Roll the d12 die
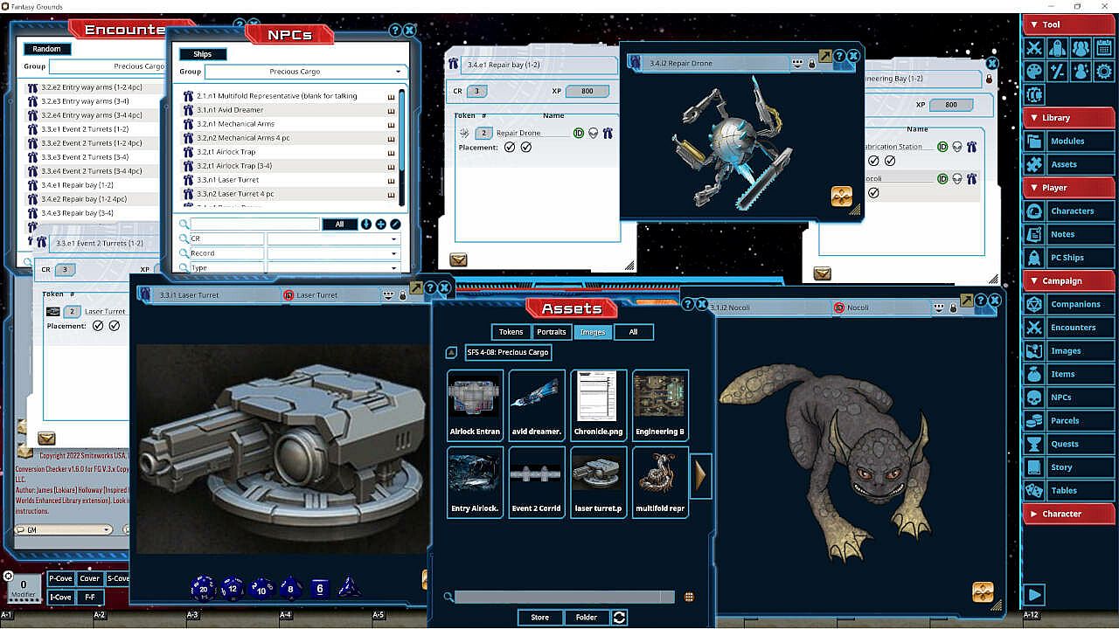Screen dimensions: 1119x629 (x=232, y=589)
